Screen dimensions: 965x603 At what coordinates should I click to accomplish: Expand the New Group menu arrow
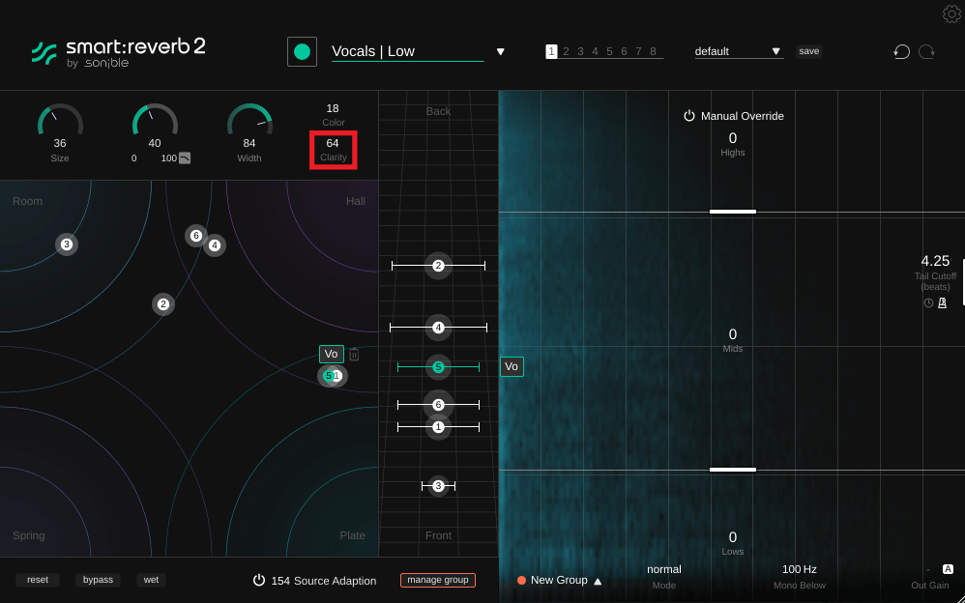click(598, 581)
